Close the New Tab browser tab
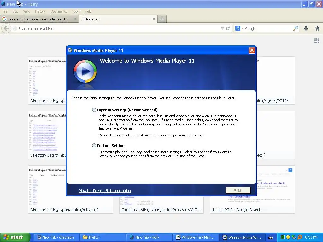 (x=154, y=19)
